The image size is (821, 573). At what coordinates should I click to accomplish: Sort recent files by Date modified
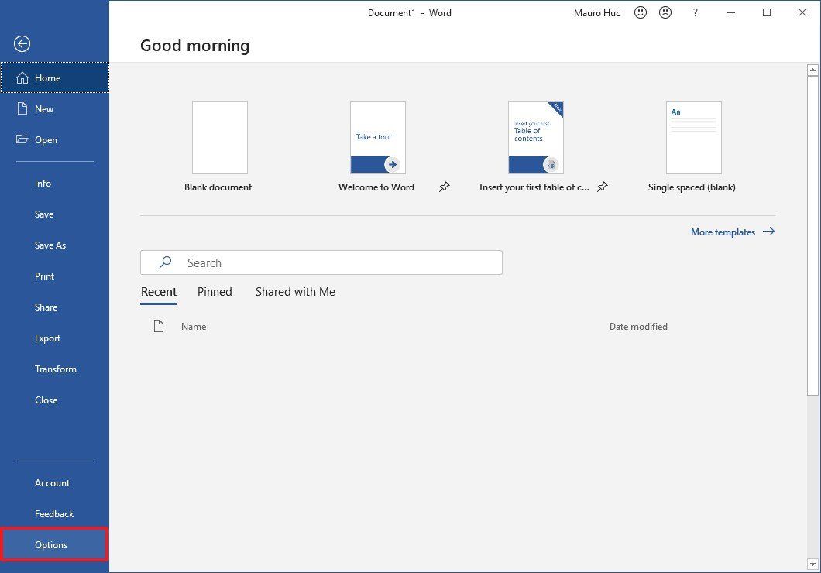637,326
